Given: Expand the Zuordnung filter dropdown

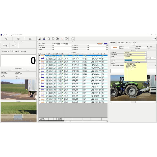Looking at the screenshot, I should 107,46.
